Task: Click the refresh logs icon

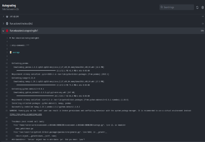Action: (197, 7)
